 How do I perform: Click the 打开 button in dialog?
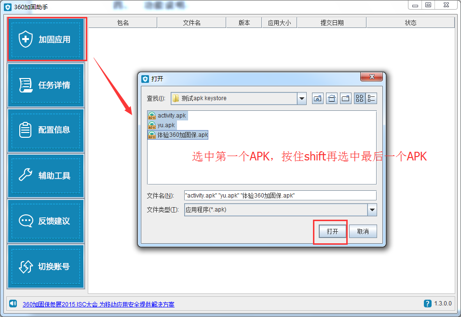(x=333, y=232)
